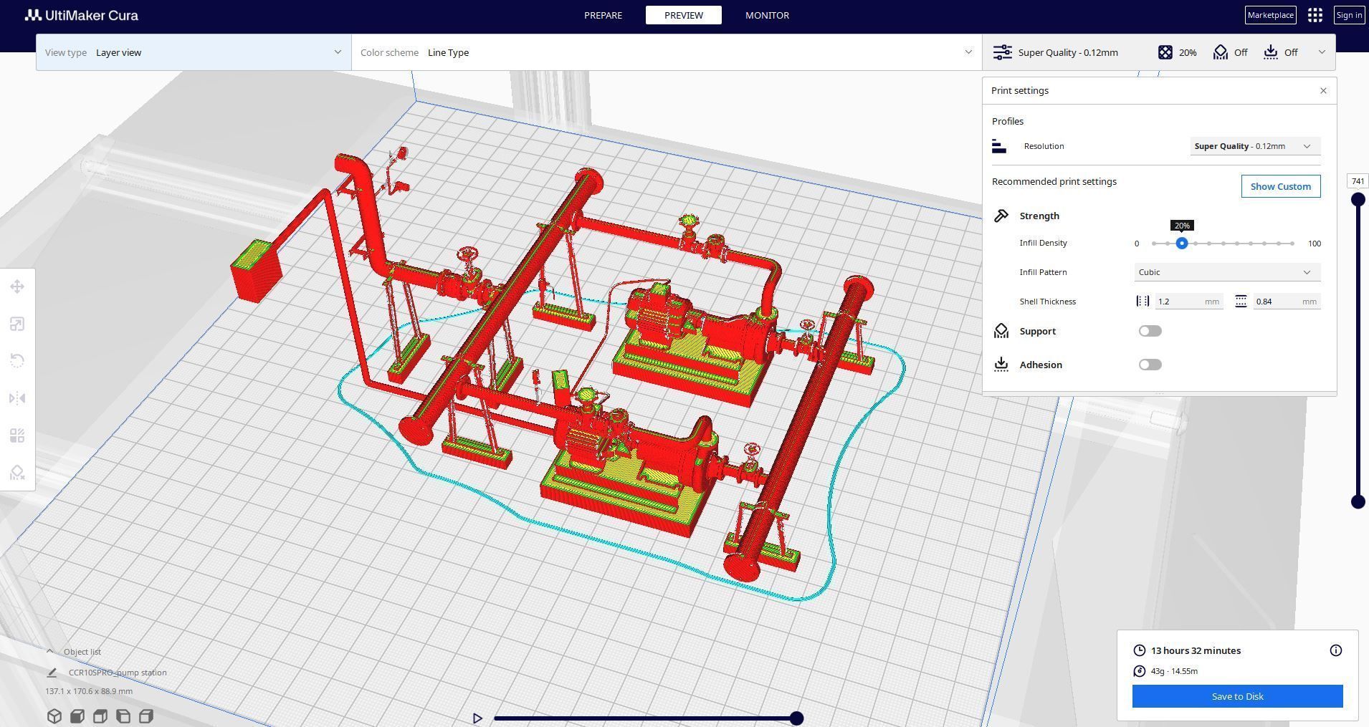Click the layer slider top handle
Image resolution: width=1369 pixels, height=727 pixels.
pos(1358,200)
